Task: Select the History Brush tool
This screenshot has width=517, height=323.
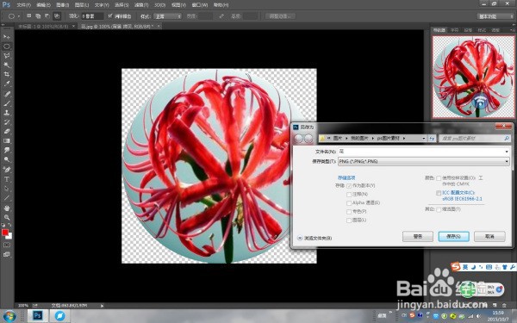Action: (7, 122)
